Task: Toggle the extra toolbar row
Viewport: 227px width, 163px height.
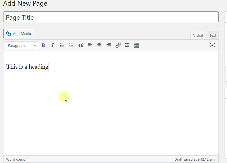Action: (x=137, y=45)
